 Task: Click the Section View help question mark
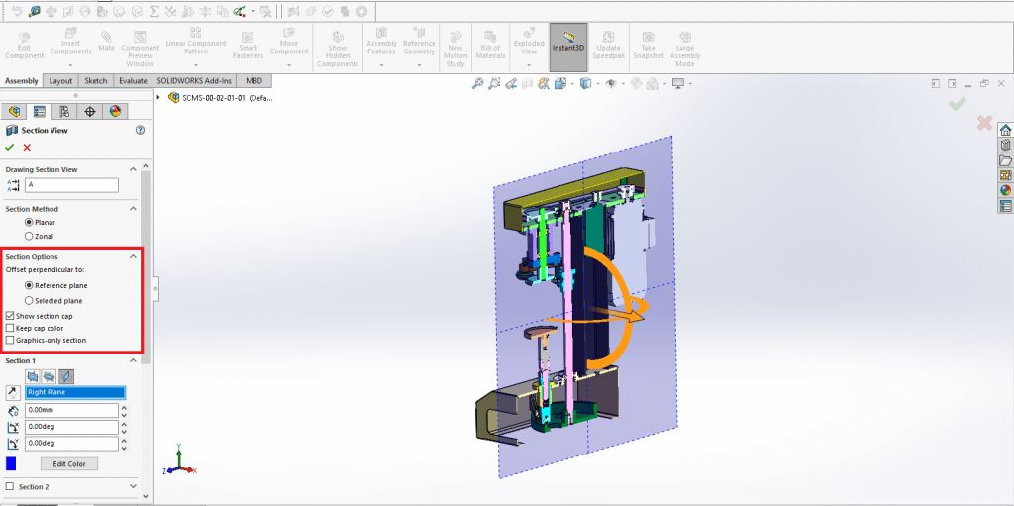[x=140, y=130]
